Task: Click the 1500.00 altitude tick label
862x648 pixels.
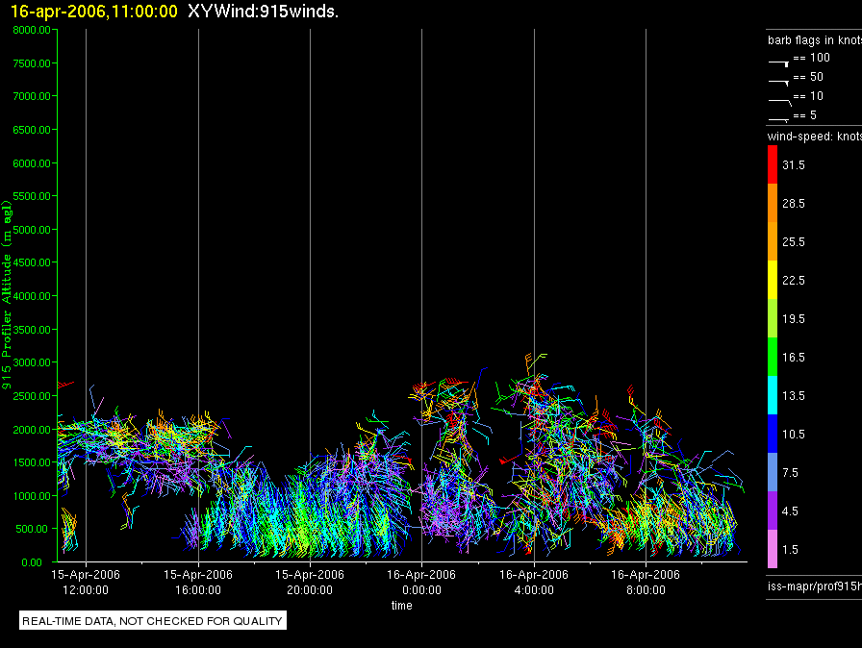Action: click(32, 462)
